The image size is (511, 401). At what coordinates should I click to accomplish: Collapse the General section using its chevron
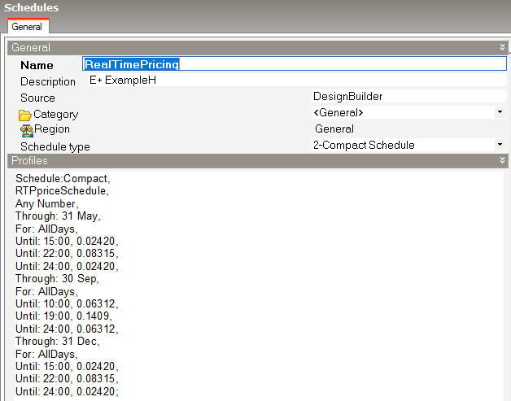[503, 48]
